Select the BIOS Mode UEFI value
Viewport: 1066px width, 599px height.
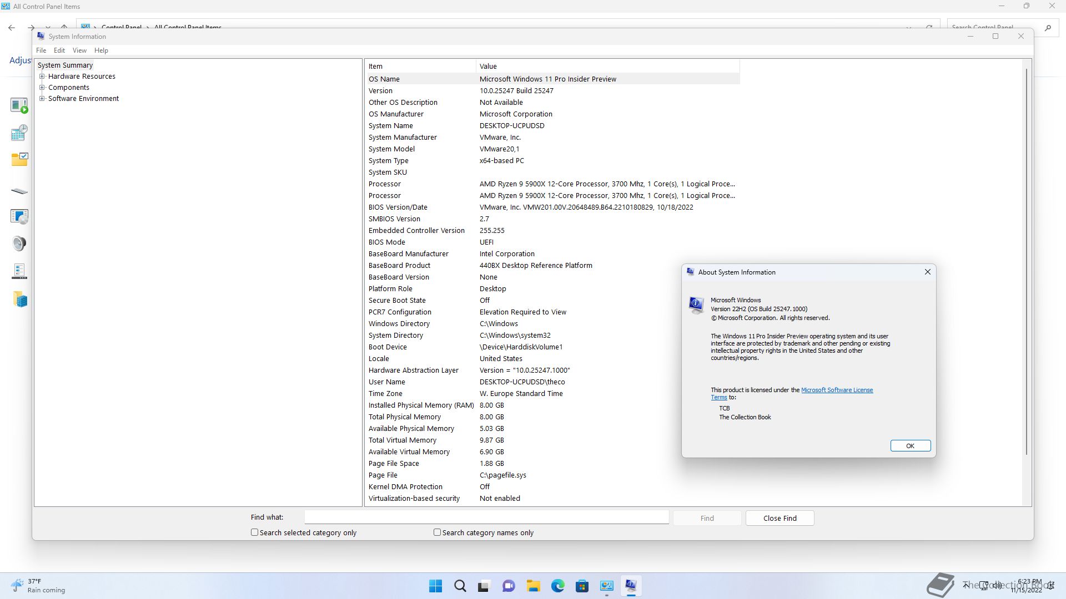(486, 242)
